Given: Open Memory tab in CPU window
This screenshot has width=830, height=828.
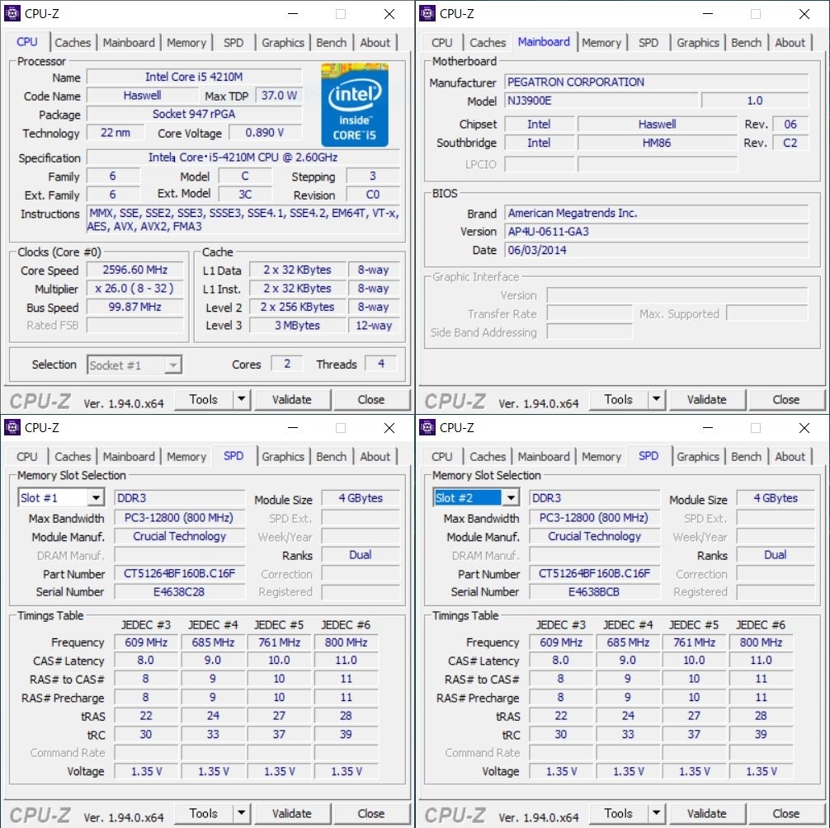Looking at the screenshot, I should (x=186, y=42).
